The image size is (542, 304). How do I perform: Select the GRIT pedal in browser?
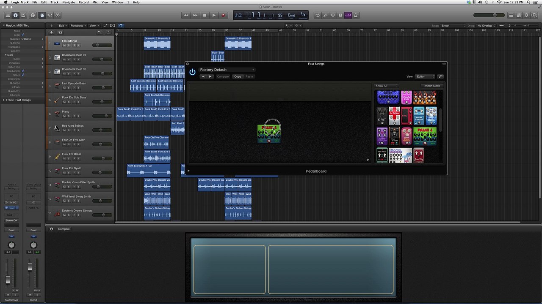point(382,116)
